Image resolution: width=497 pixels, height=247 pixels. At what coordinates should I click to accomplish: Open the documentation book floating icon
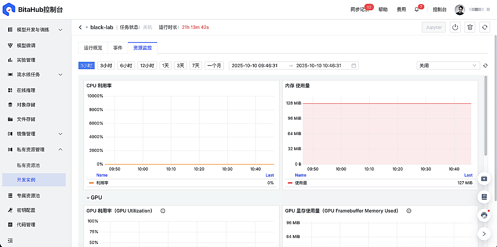tap(484, 197)
